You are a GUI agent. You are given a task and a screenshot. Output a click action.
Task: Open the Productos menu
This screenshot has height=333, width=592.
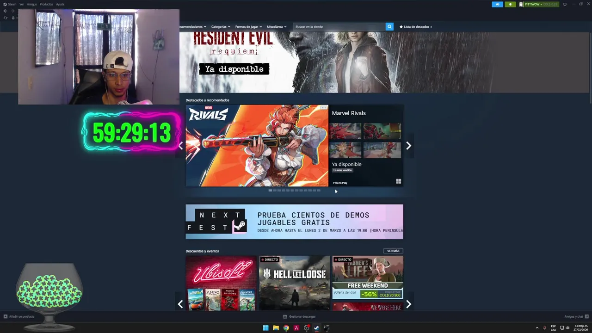click(46, 4)
